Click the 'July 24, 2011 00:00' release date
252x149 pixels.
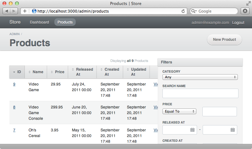pos(82,87)
